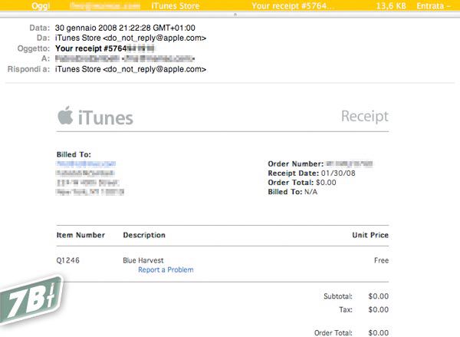This screenshot has height=337, width=460.
Task: Click the iTunes Store sender in message list
Action: (196, 6)
